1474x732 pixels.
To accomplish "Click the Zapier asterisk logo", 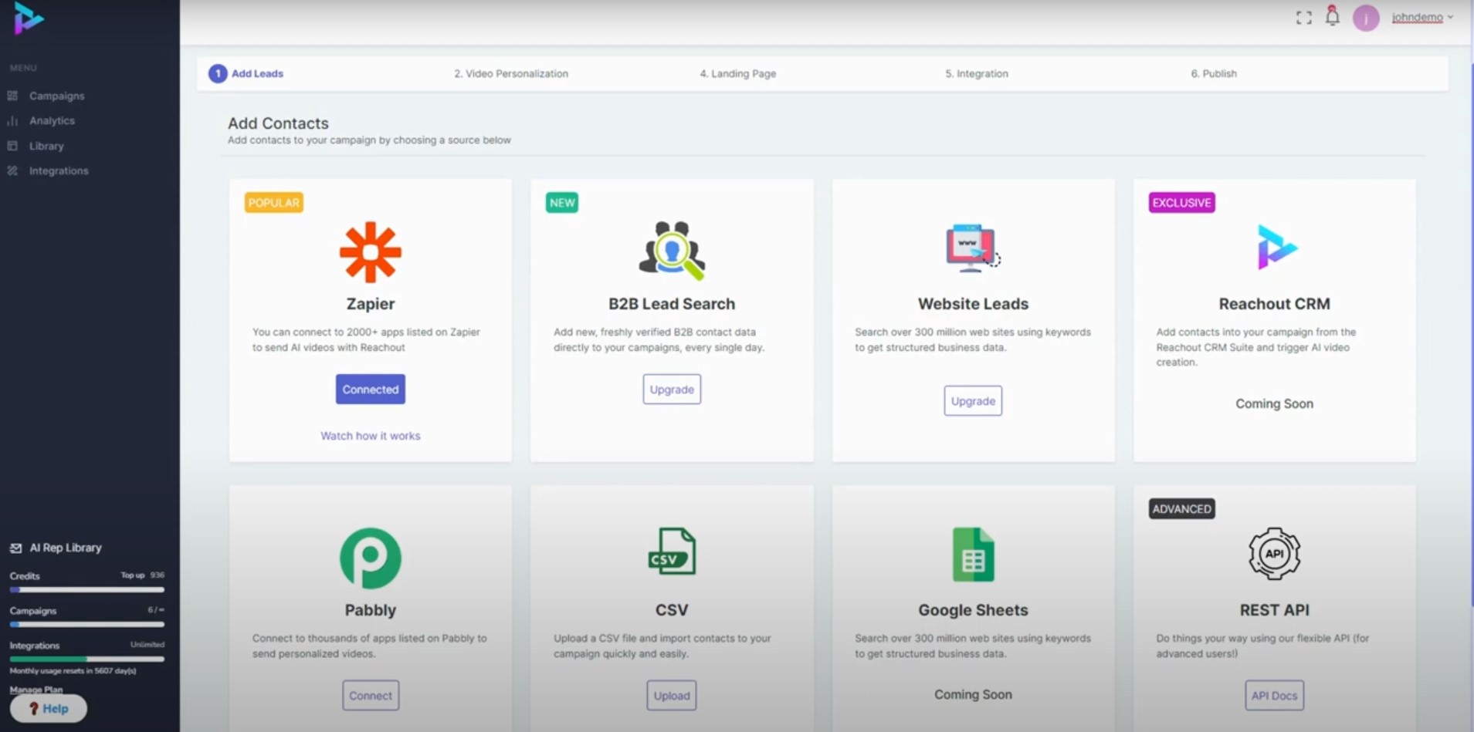I will click(x=371, y=252).
